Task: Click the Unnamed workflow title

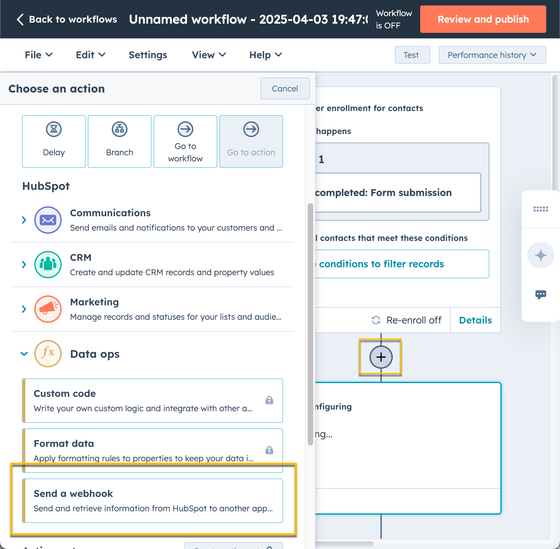Action: click(x=248, y=20)
